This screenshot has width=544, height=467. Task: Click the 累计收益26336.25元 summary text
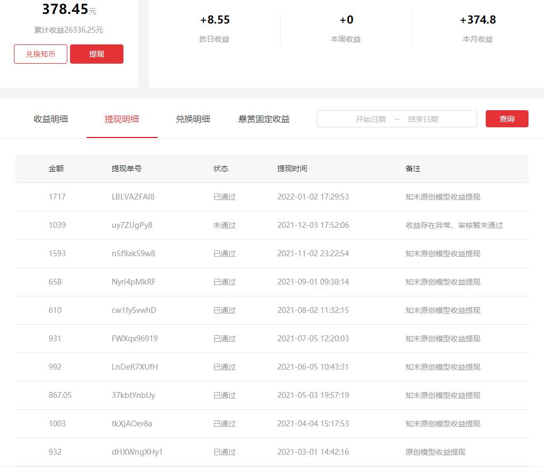[68, 30]
